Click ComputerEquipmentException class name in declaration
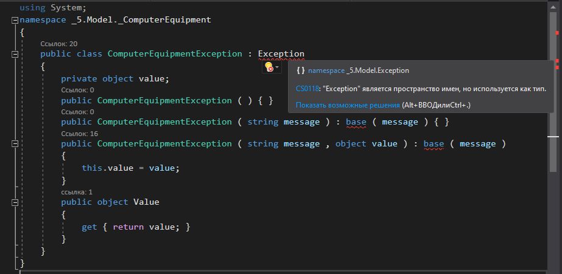Screen dimensions: 562x274 (x=175, y=54)
